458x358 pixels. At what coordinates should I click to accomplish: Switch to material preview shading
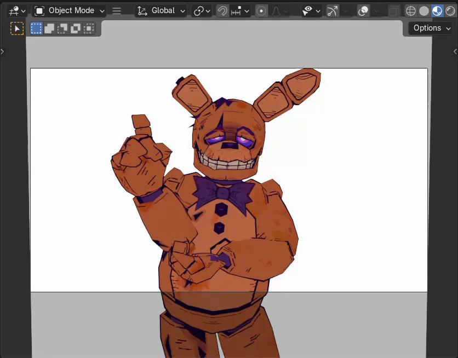pyautogui.click(x=437, y=11)
